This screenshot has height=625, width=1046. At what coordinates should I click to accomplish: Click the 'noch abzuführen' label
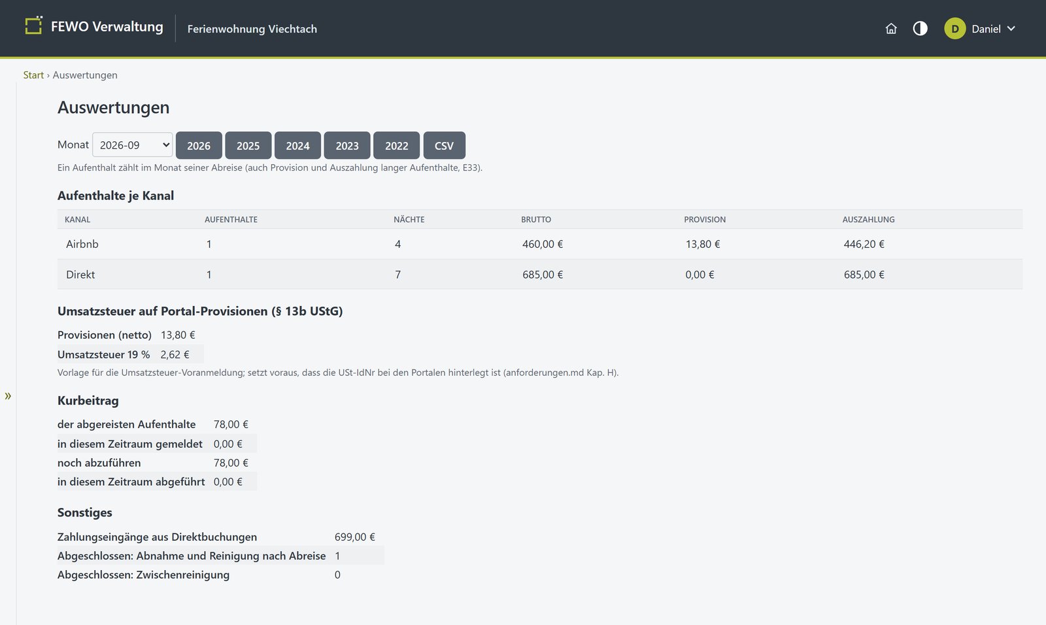point(99,463)
